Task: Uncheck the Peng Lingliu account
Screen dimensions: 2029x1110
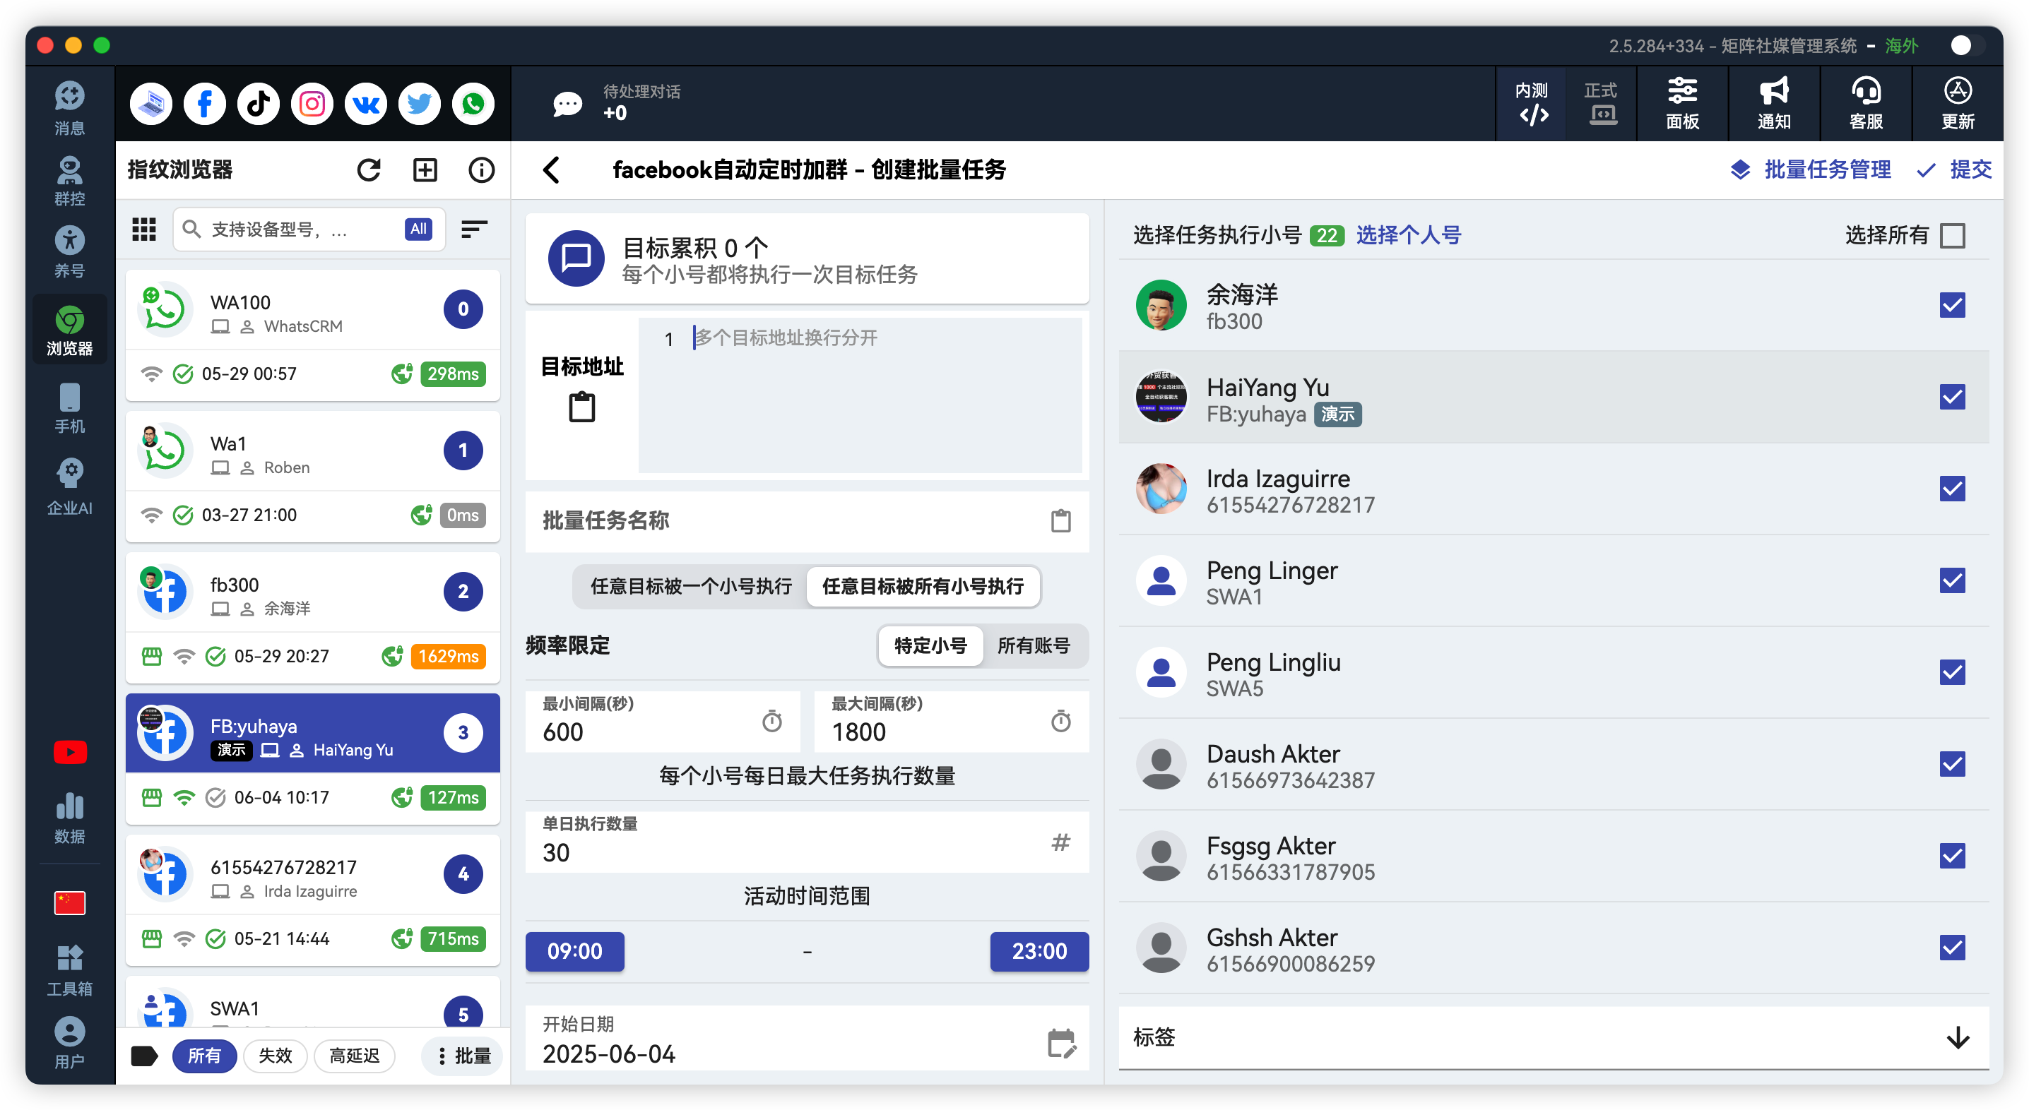Action: click(1953, 672)
